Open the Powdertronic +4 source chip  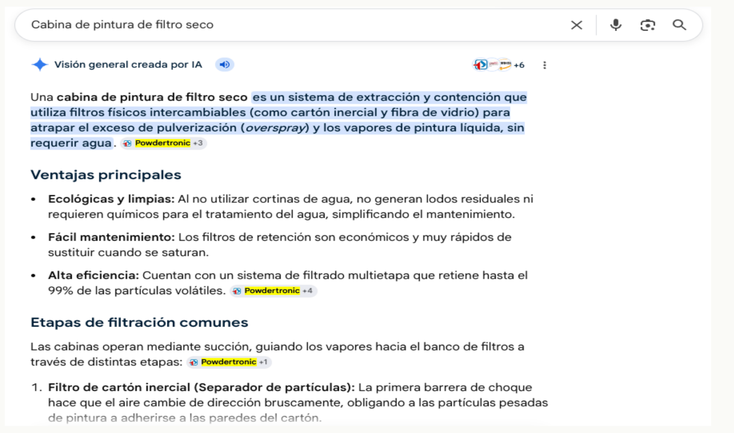point(273,291)
